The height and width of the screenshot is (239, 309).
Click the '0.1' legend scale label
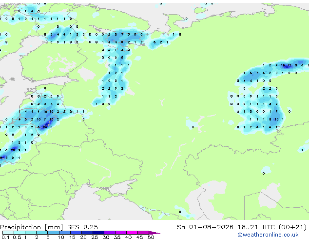click(5, 237)
